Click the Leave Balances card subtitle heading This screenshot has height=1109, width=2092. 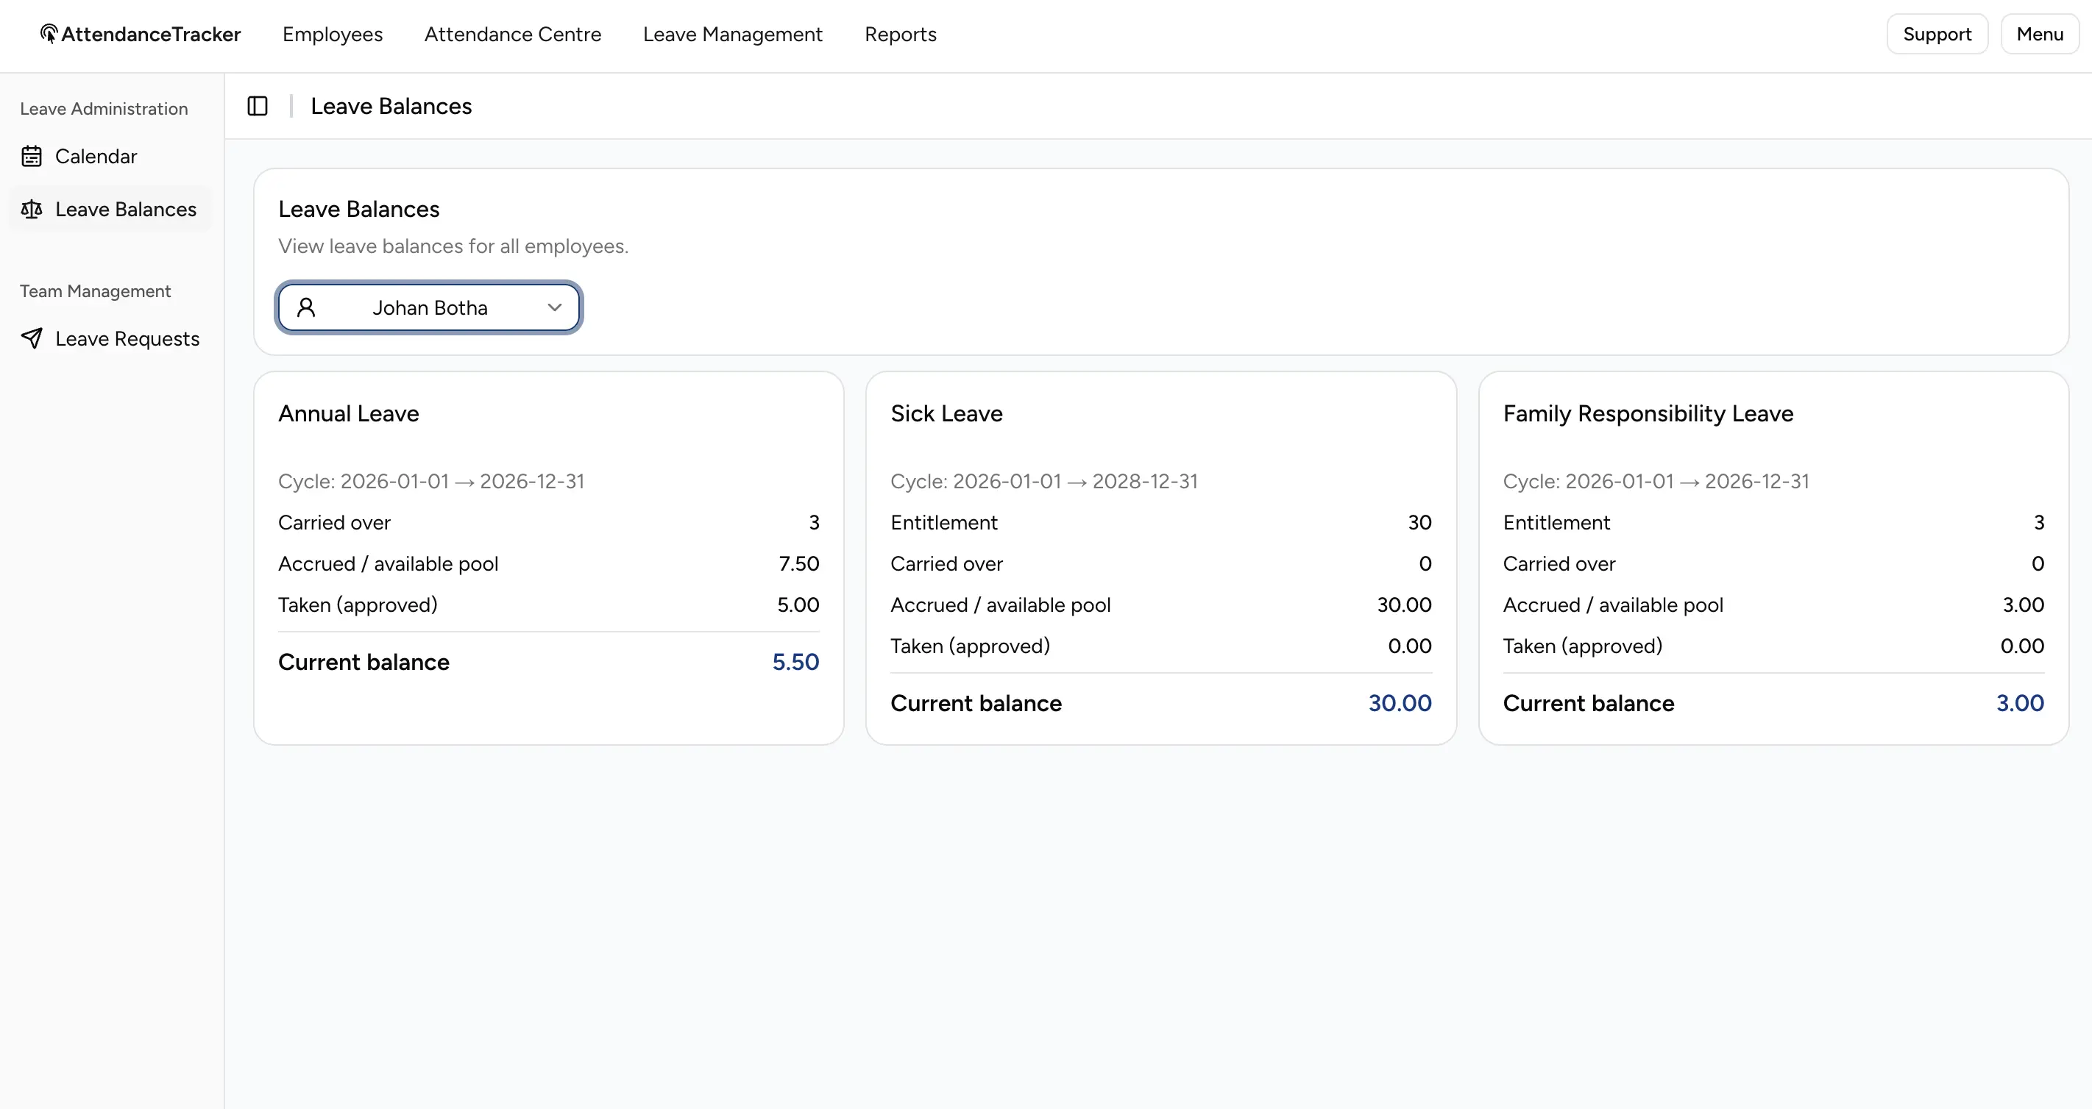pos(359,209)
